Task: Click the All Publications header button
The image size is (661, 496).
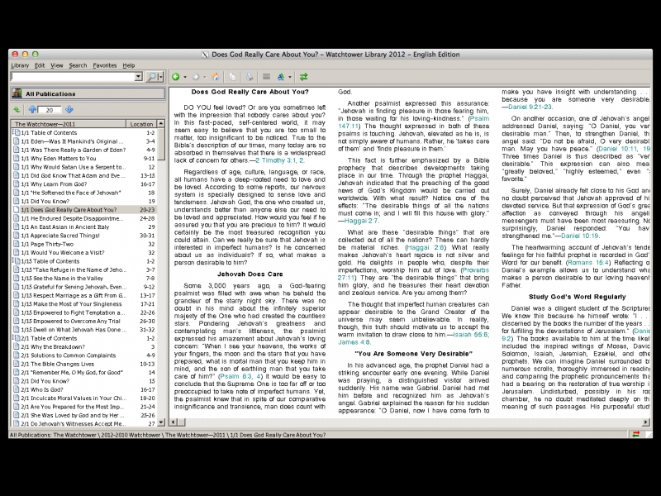Action: click(88, 93)
